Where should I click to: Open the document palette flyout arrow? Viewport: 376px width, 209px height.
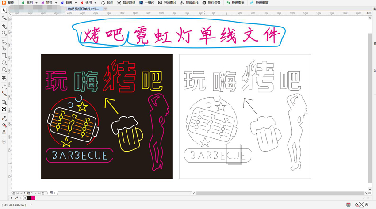12,198
